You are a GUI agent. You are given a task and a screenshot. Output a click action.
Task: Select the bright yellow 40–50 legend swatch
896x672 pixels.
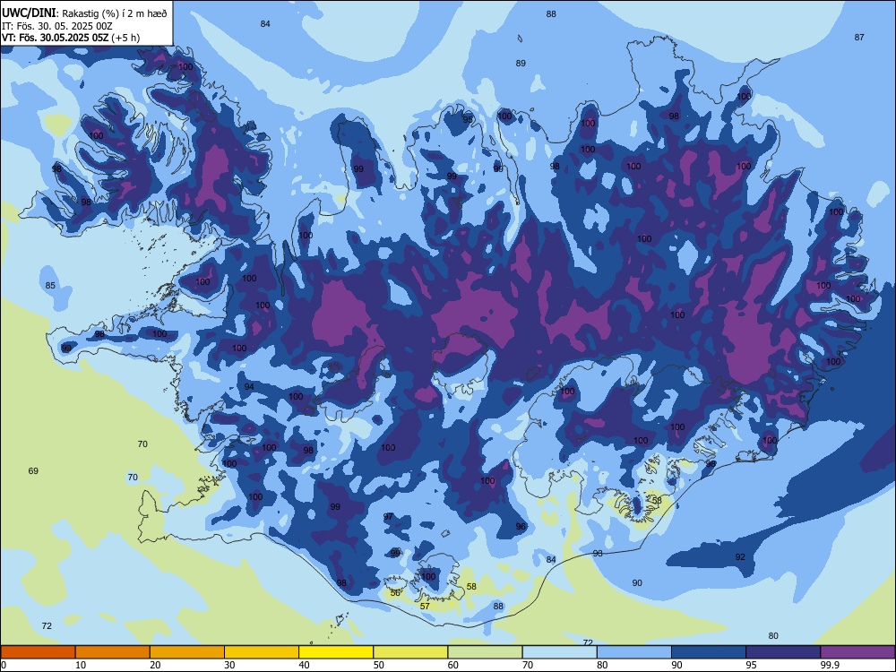336,652
